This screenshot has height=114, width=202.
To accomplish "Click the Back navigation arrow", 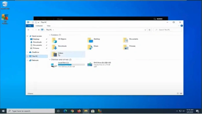I will tap(29, 30).
